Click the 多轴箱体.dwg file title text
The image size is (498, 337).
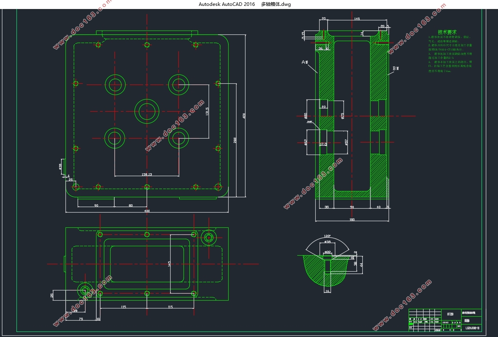click(276, 4)
